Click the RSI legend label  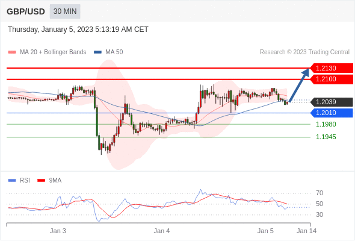click(25, 181)
